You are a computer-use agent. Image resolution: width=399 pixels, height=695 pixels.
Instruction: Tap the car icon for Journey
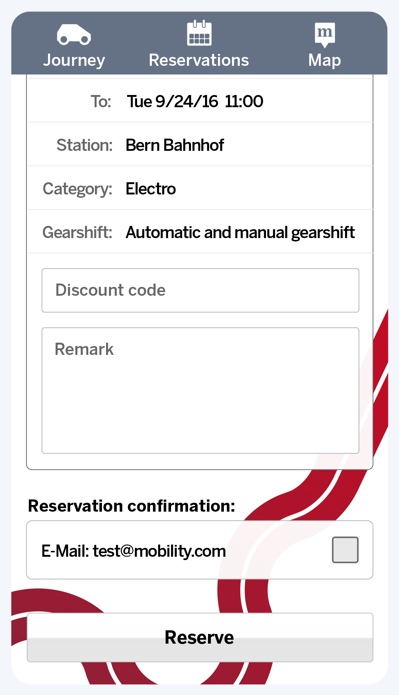[x=74, y=35]
